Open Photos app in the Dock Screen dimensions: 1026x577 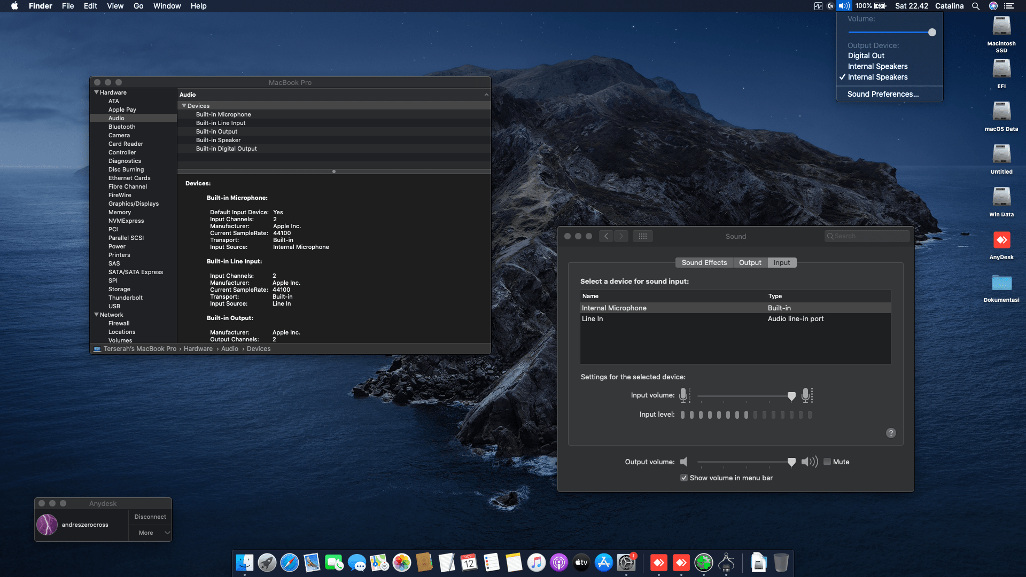(x=402, y=563)
